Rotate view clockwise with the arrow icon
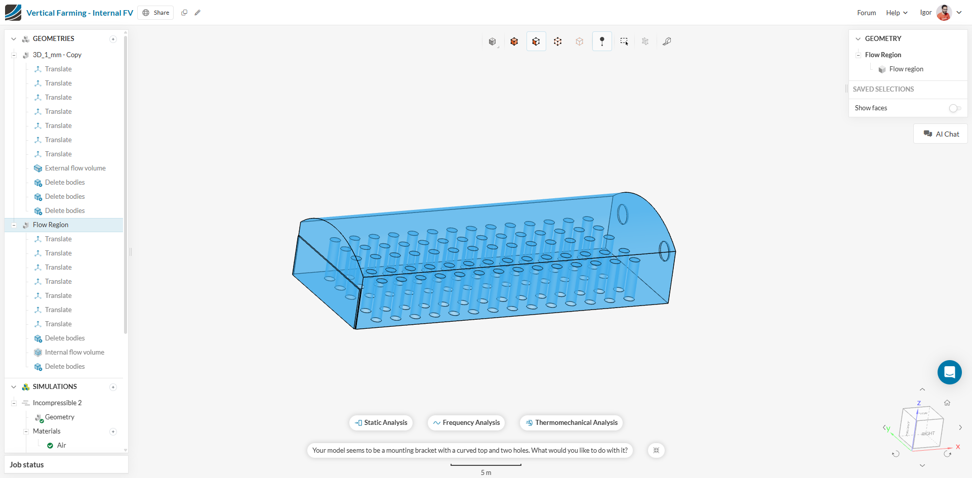972x478 pixels. click(x=948, y=454)
